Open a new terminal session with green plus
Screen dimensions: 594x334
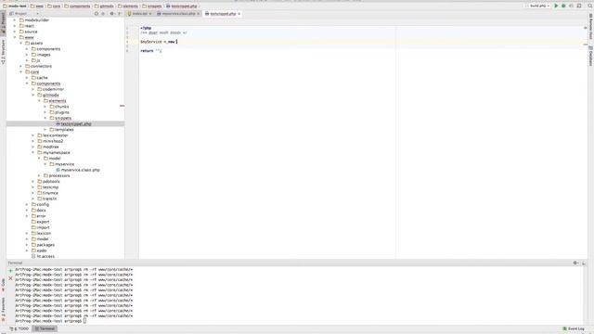10,271
